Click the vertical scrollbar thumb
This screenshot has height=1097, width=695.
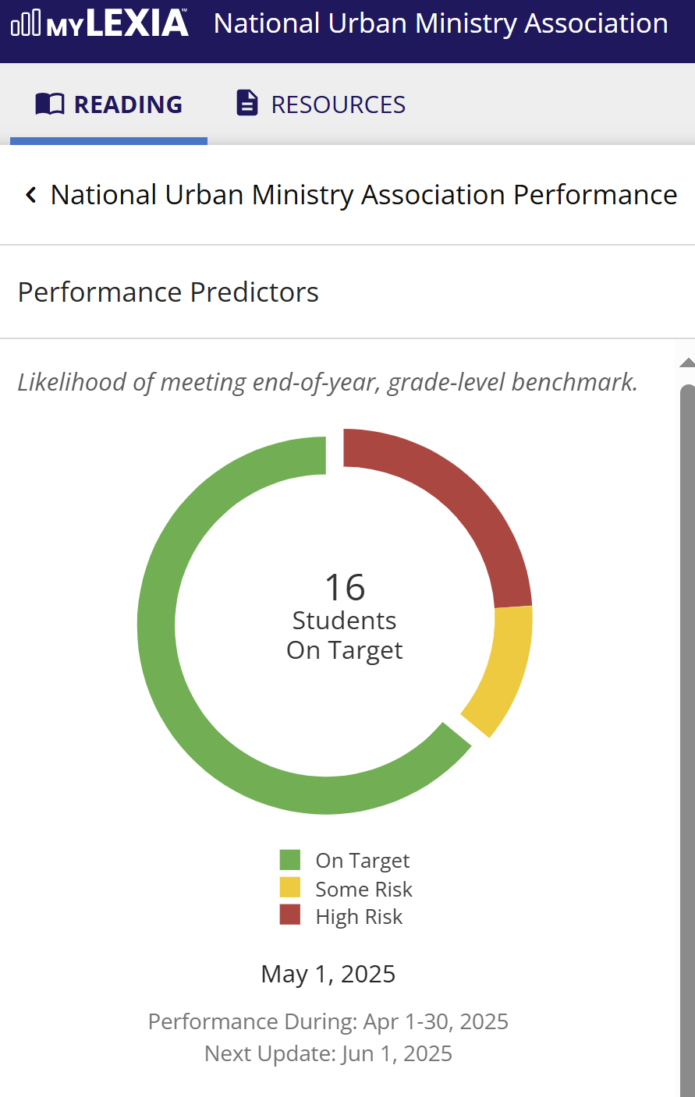coord(687,702)
